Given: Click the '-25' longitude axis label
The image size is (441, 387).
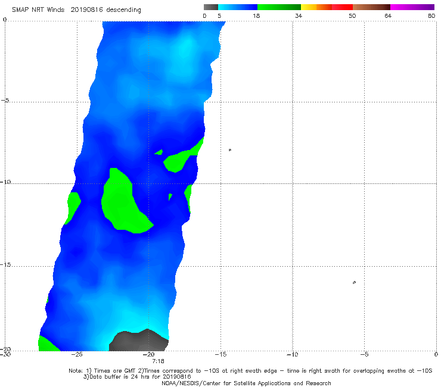Looking at the screenshot, I should 77,354.
